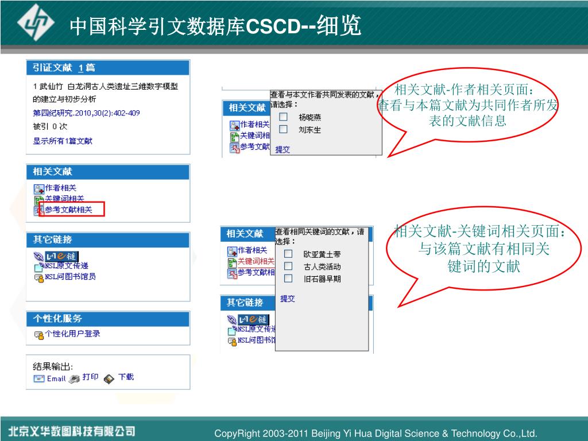Click the 关键词相关 icon in left panel

point(39,200)
